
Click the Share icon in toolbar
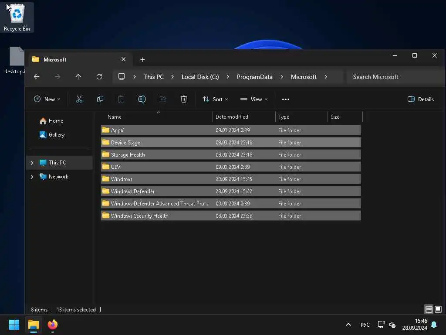tap(163, 99)
